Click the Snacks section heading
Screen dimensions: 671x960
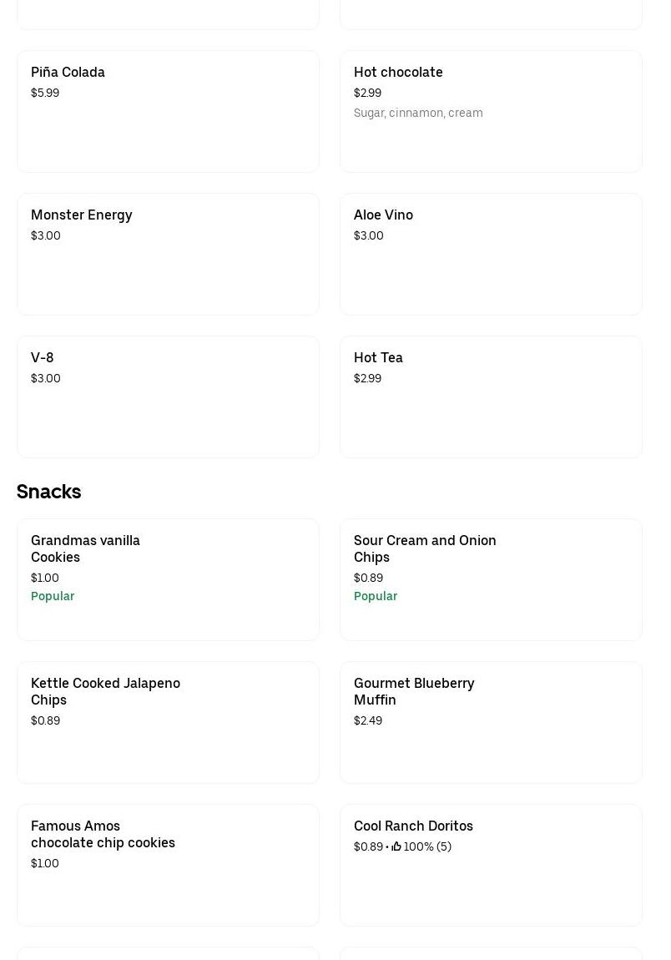click(x=48, y=492)
